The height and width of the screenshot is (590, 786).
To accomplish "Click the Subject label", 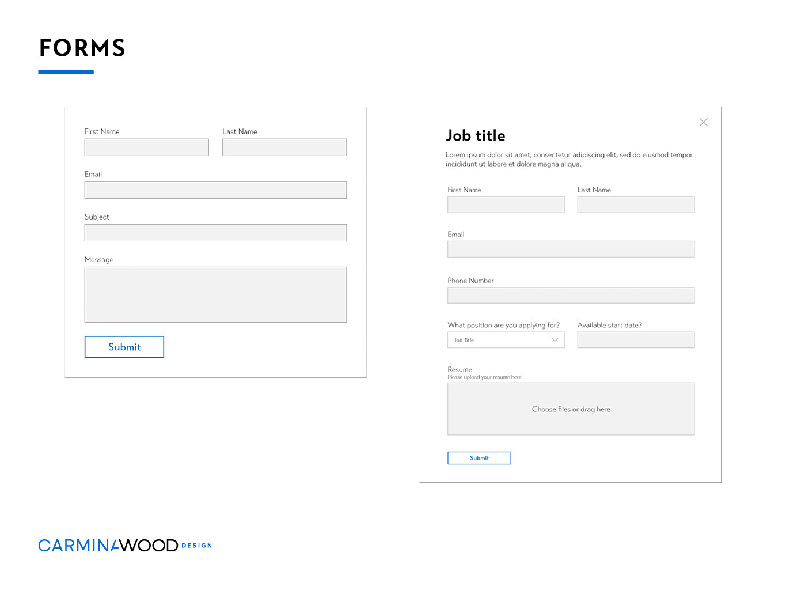I will click(x=97, y=217).
